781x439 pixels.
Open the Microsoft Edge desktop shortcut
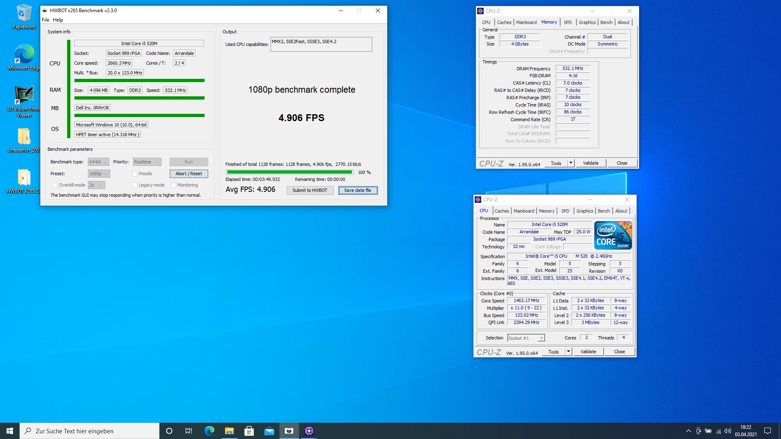(x=24, y=57)
